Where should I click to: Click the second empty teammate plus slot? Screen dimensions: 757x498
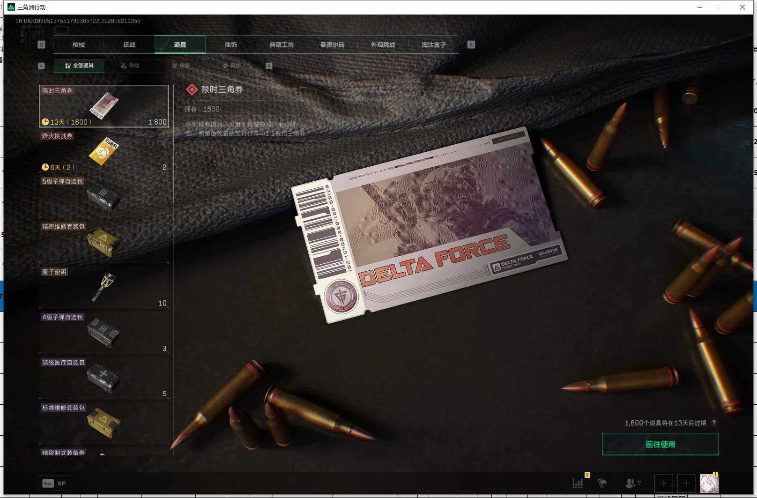(x=686, y=483)
